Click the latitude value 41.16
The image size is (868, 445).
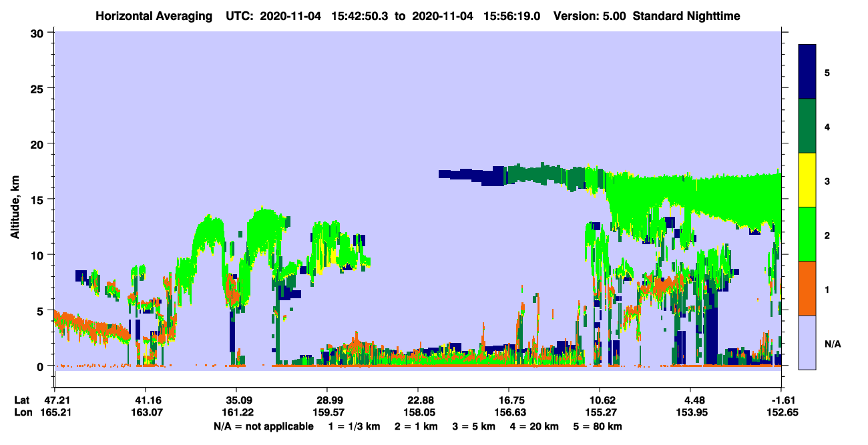[x=145, y=400]
